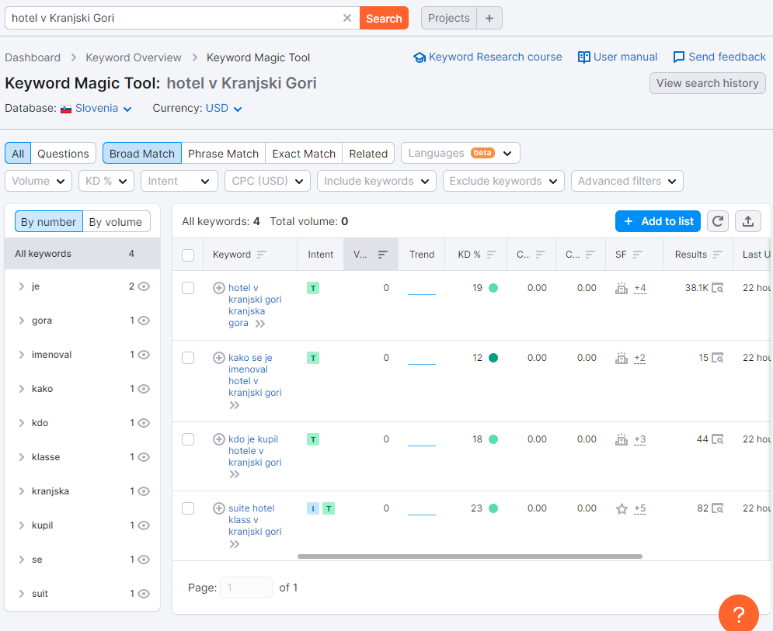Viewport: 773px width, 631px height.
Task: Toggle eye icon for 'imenoval' group
Action: (144, 355)
